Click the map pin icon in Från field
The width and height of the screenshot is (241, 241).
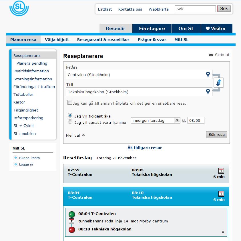click(x=208, y=75)
